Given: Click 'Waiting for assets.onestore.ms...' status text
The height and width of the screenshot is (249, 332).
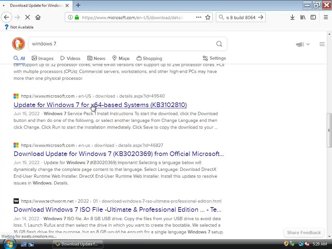Looking at the screenshot, I should click(x=29, y=236).
